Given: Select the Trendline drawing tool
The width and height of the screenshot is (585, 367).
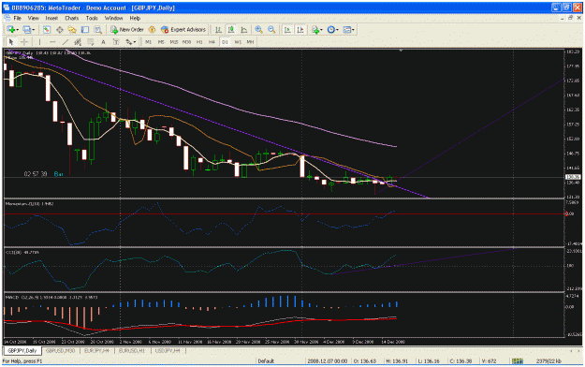Looking at the screenshot, I should pos(66,42).
